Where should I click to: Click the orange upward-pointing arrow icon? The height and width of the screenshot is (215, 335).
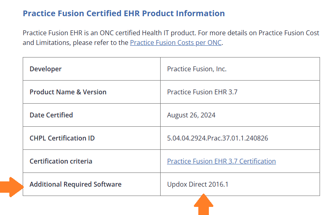[203, 205]
